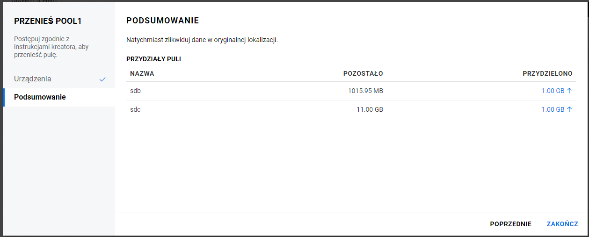Click the up arrow in sdc row

click(x=569, y=109)
